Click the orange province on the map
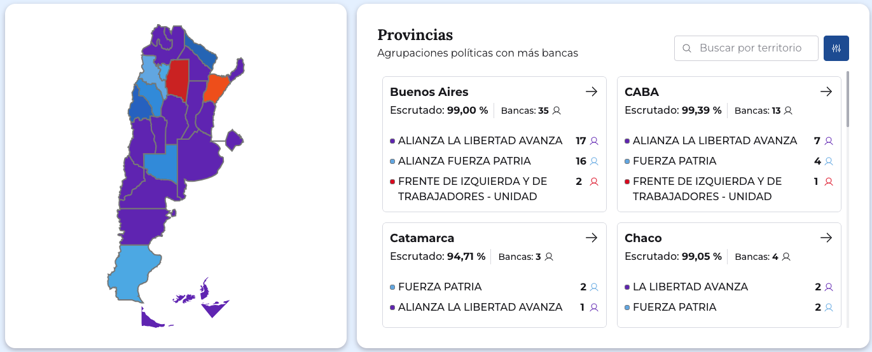 [x=216, y=88]
